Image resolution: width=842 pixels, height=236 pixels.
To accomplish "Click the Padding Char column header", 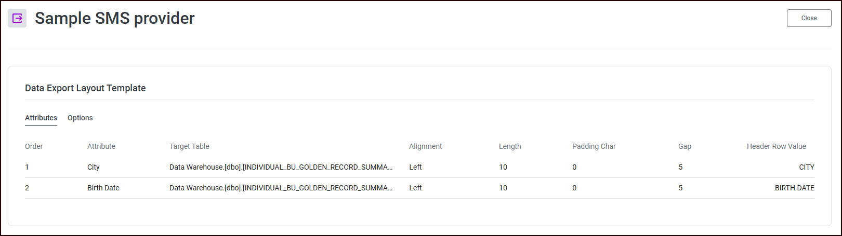I will (594, 146).
